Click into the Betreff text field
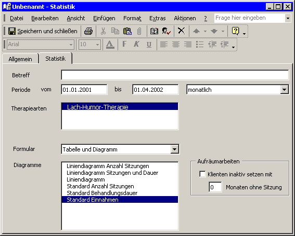The width and height of the screenshot is (295, 236). click(x=175, y=75)
